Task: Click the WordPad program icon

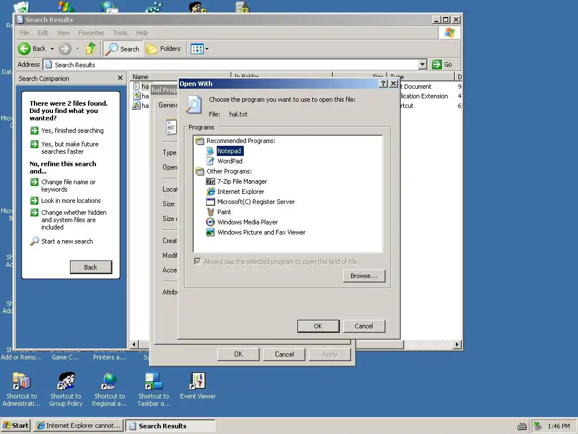Action: point(210,161)
